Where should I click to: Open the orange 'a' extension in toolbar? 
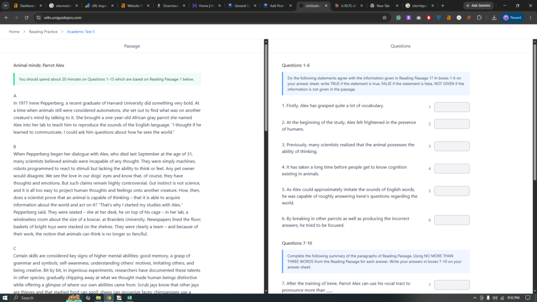tap(449, 17)
